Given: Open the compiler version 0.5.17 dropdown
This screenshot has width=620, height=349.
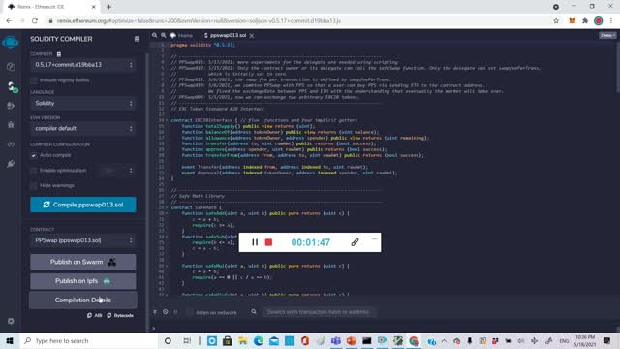Looking at the screenshot, I should [x=83, y=65].
